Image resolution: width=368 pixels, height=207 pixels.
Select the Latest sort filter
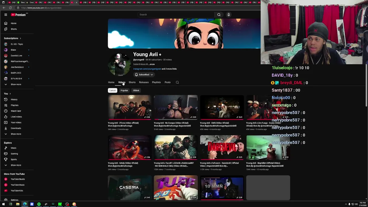tap(112, 91)
